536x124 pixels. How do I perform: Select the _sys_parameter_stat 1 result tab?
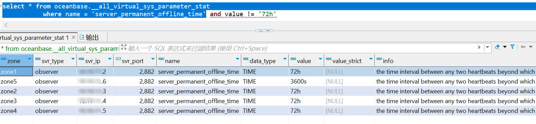[34, 38]
